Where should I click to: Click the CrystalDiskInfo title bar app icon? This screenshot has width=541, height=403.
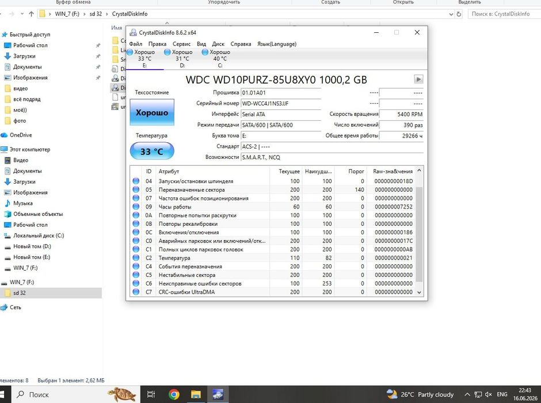[x=133, y=32]
